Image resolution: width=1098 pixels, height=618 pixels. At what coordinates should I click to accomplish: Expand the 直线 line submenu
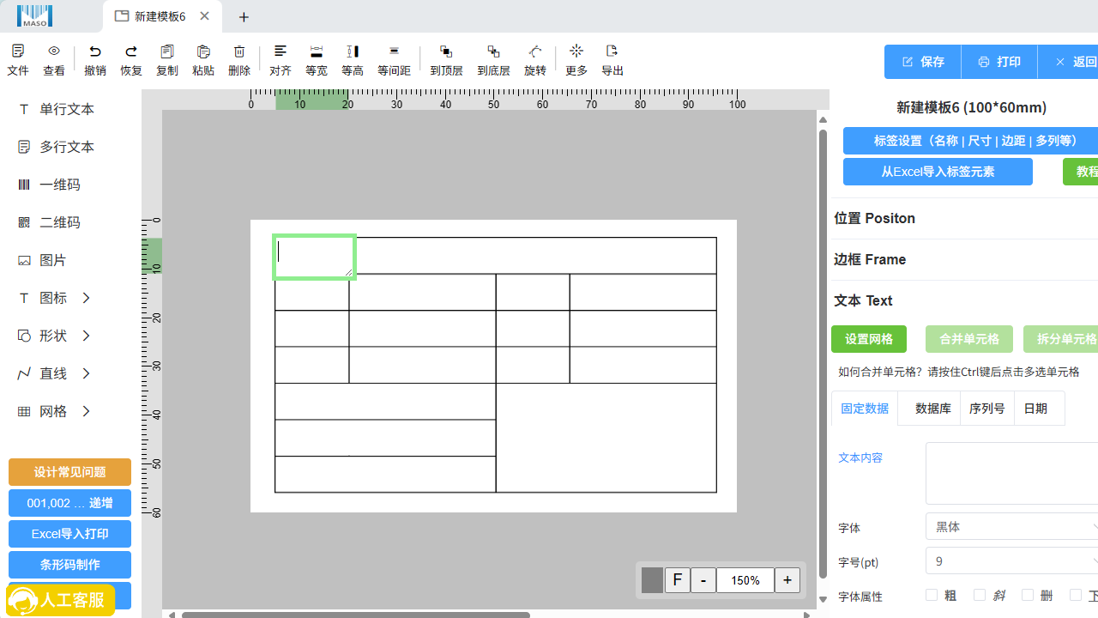(x=86, y=373)
